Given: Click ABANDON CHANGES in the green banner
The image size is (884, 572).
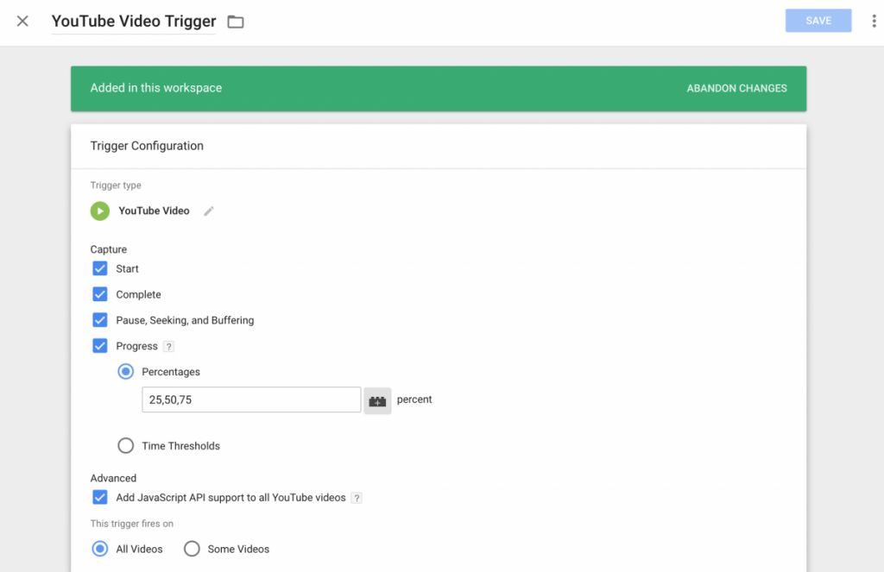Looking at the screenshot, I should 736,88.
